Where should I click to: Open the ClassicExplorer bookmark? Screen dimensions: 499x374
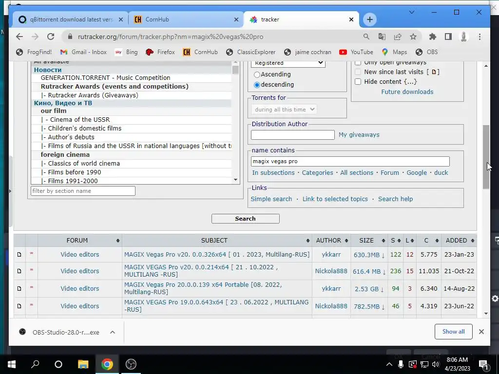(251, 52)
